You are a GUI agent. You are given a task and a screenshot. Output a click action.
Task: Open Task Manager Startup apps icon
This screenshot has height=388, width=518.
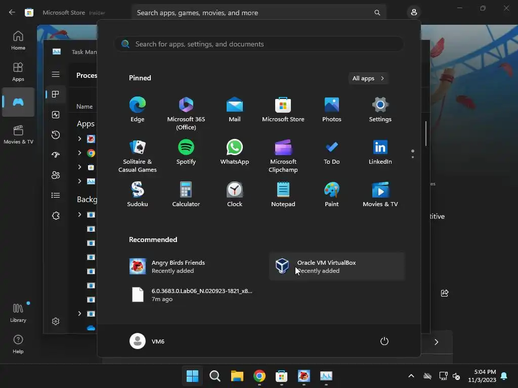pos(56,155)
